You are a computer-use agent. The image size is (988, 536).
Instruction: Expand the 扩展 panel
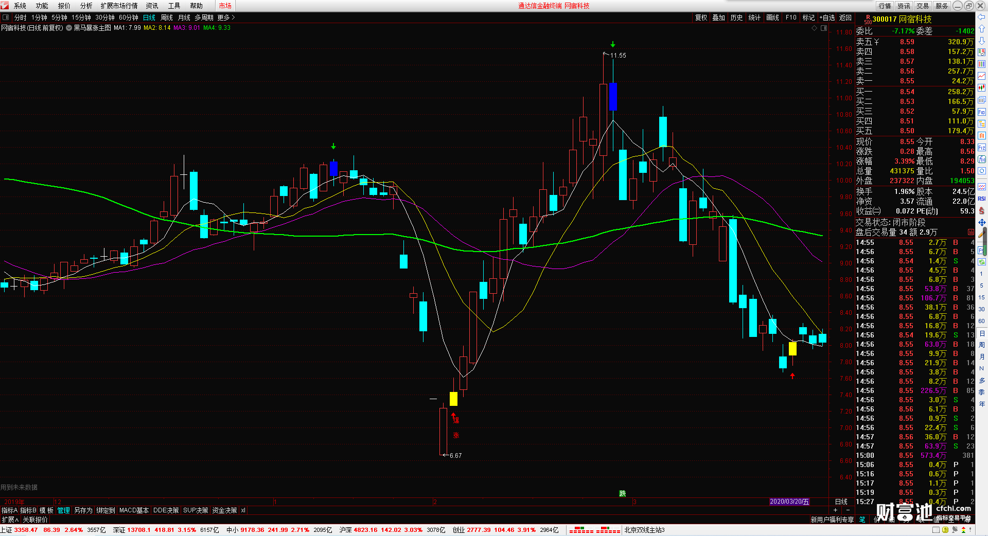[x=10, y=520]
